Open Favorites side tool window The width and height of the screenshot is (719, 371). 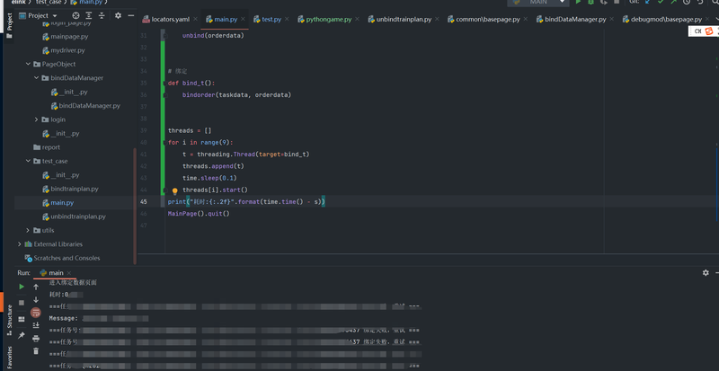(x=9, y=358)
